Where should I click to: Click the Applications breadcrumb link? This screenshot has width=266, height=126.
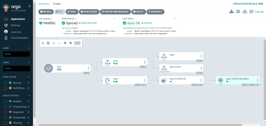pos(44,4)
